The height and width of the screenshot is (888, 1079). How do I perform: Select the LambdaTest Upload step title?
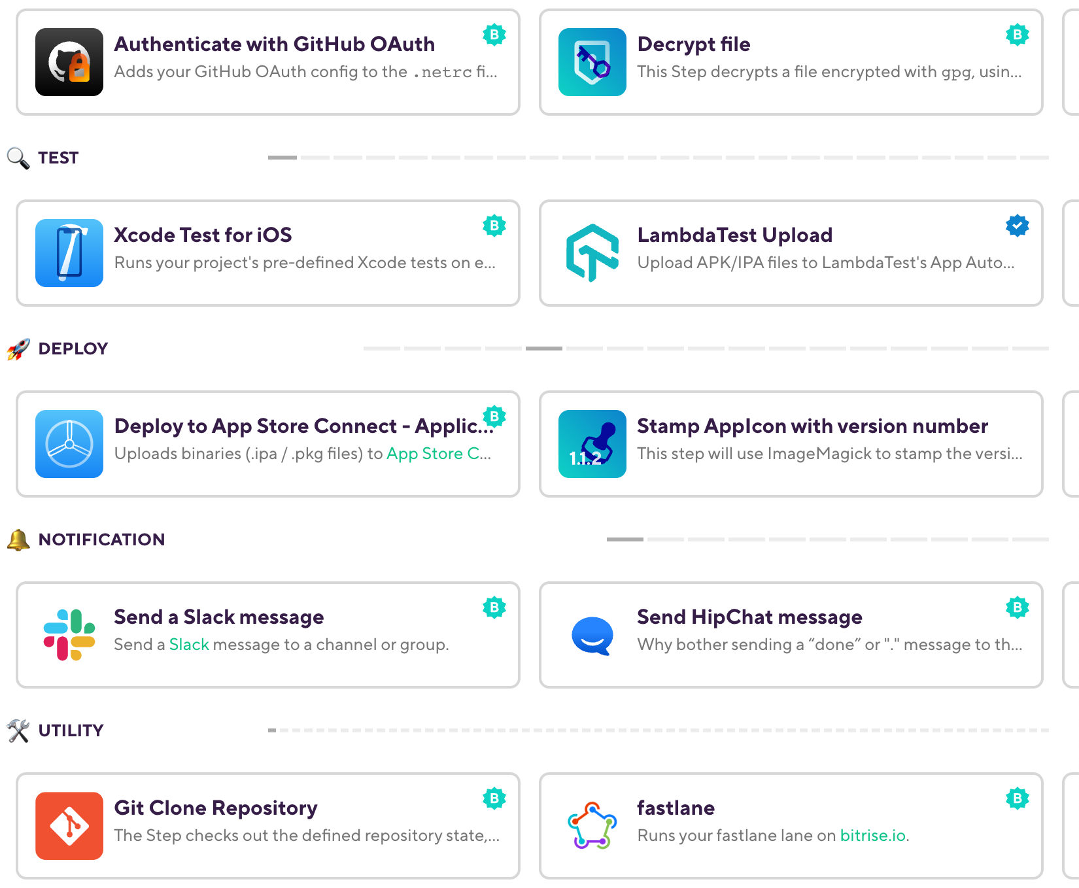point(735,235)
